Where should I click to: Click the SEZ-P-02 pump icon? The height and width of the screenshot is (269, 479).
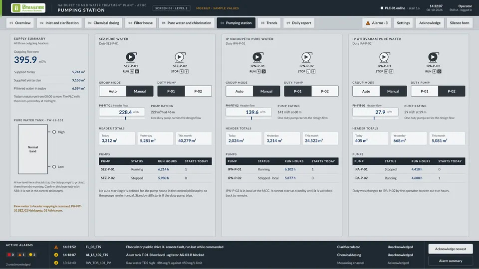pos(180,57)
